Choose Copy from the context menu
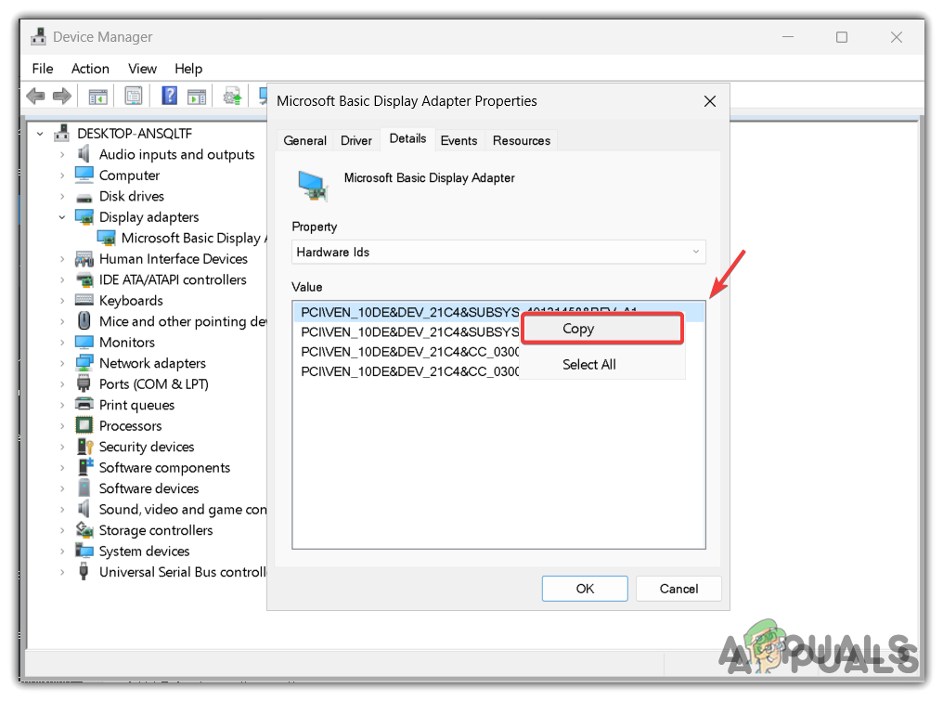 (x=602, y=329)
